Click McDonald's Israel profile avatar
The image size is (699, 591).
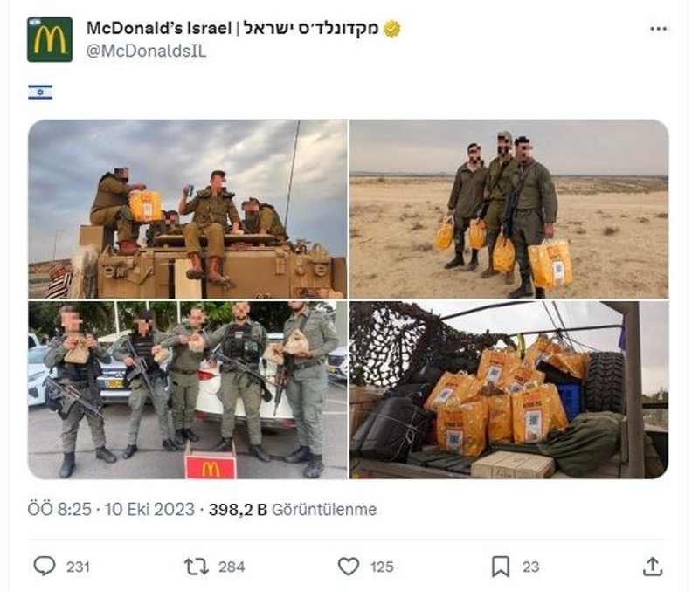50,39
